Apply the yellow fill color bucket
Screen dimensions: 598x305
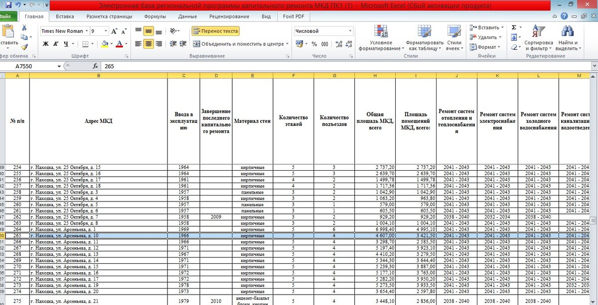(105, 44)
